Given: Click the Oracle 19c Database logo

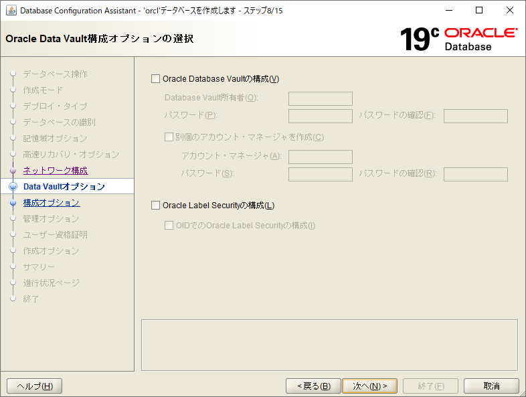Looking at the screenshot, I should pos(458,39).
